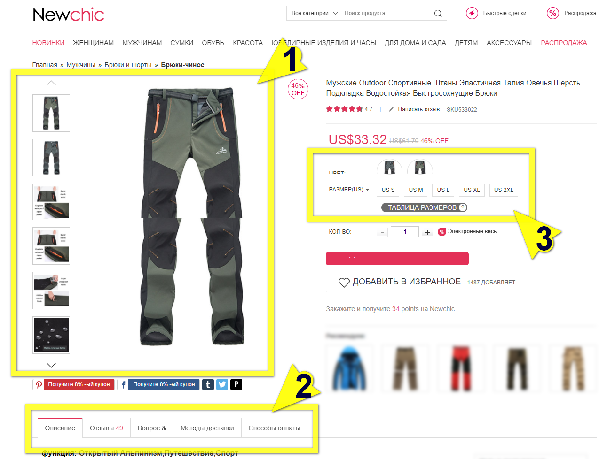Select size US M
The image size is (607, 459).
(416, 190)
